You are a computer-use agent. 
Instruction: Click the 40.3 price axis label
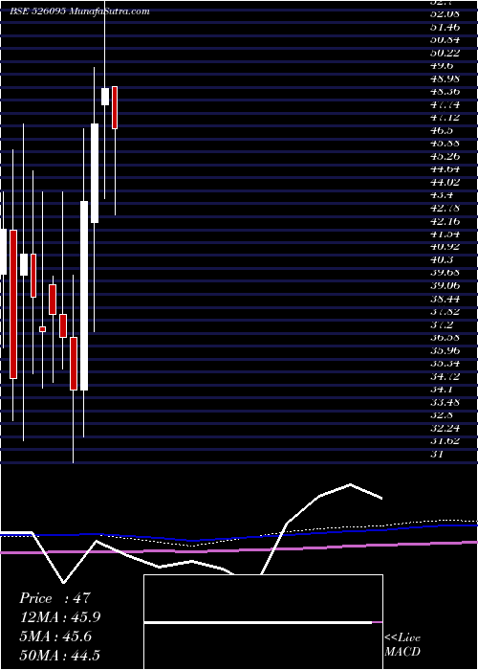(442, 259)
